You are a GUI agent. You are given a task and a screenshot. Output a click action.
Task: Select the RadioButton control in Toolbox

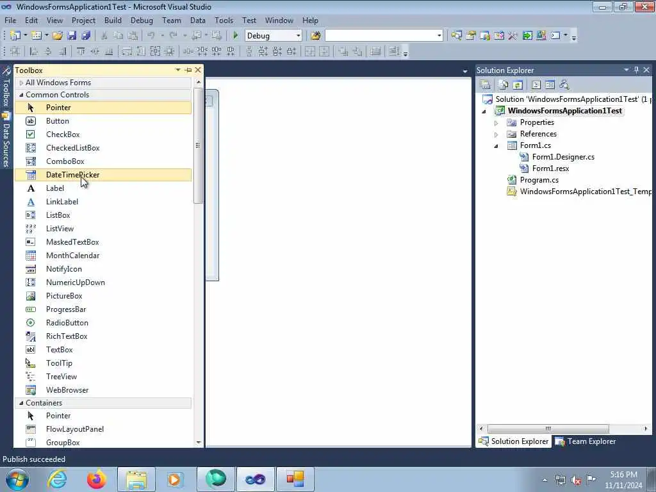point(103,323)
